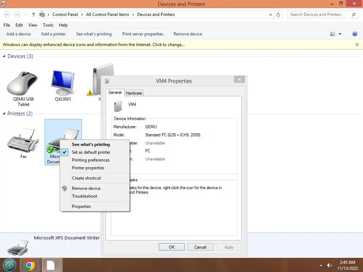Click the QEMU manufacturer value

point(151,127)
